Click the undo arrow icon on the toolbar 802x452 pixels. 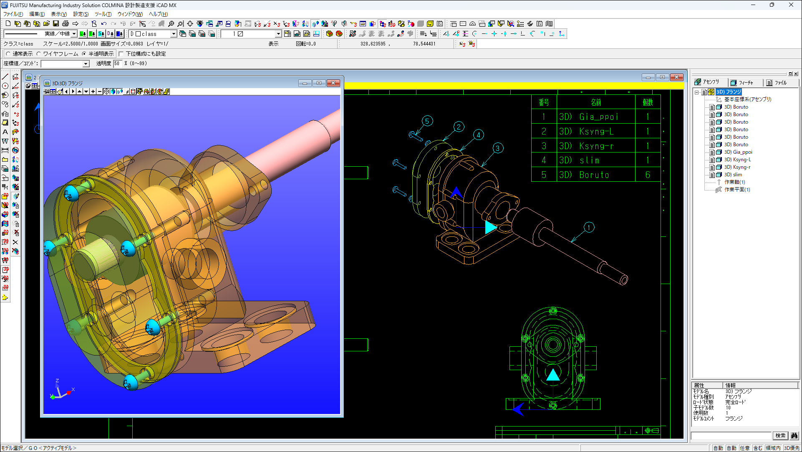104,24
